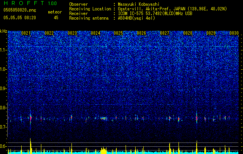
Task: Click the date stamp 05.05.05 08:20
Action: click(20, 18)
